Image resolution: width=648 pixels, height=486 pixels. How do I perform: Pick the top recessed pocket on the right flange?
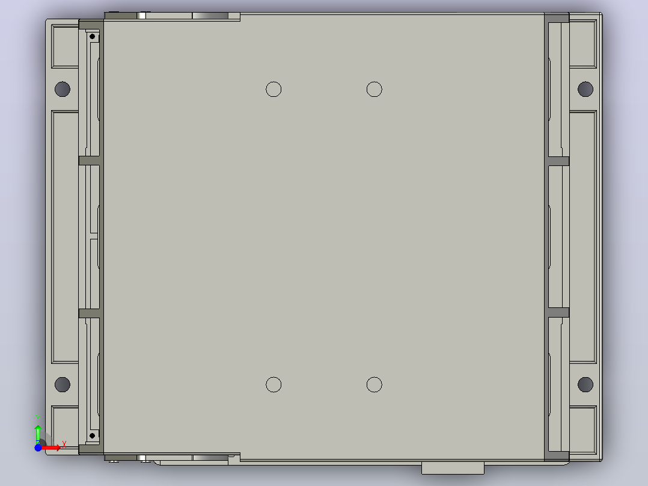(x=583, y=43)
